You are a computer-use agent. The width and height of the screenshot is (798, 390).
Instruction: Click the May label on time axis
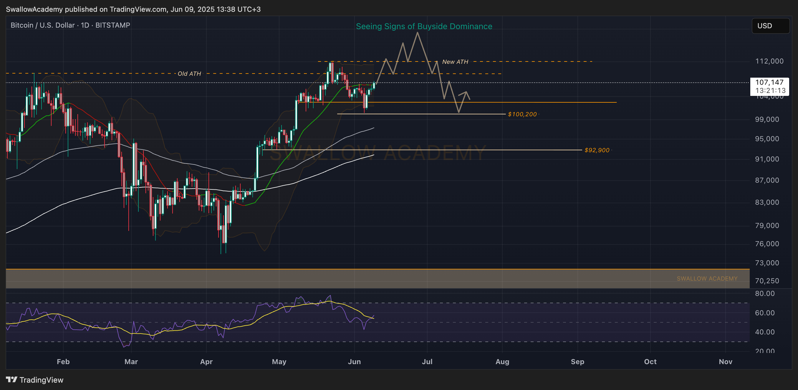tap(279, 361)
